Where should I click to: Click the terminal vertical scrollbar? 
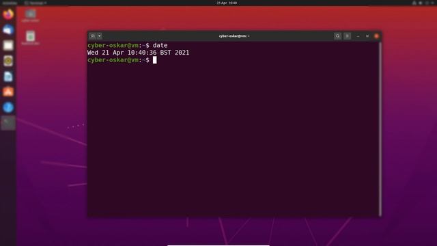(x=380, y=129)
